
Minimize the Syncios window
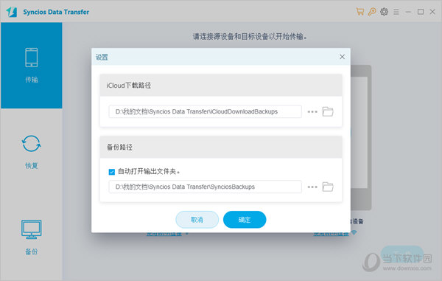408,12
